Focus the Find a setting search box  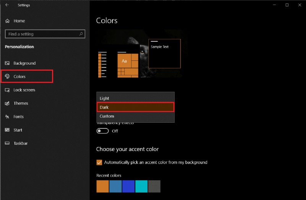(45, 34)
